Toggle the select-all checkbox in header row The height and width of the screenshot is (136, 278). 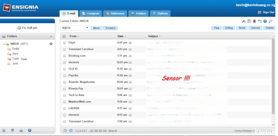point(64,36)
